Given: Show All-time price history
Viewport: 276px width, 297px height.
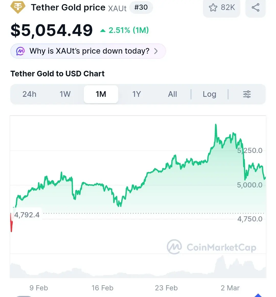Looking at the screenshot, I should click(x=172, y=94).
